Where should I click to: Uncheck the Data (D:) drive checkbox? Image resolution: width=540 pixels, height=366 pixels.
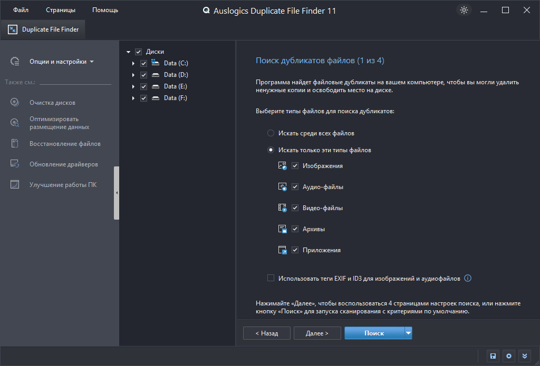click(x=143, y=75)
